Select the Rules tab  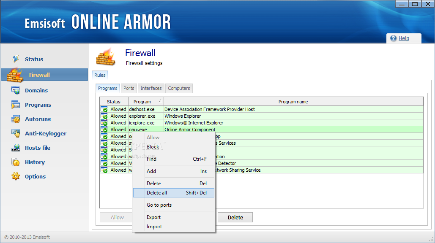pos(100,75)
